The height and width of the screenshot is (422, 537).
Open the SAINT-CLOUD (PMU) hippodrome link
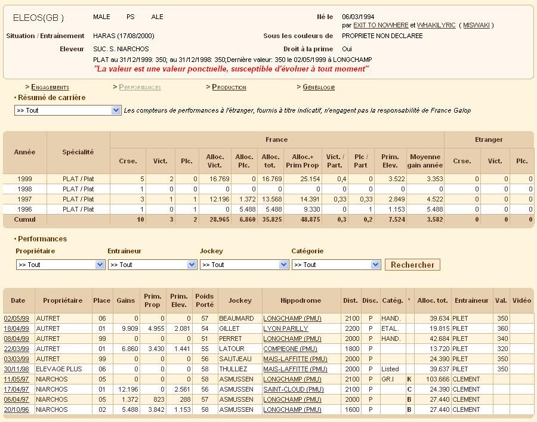[293, 389]
